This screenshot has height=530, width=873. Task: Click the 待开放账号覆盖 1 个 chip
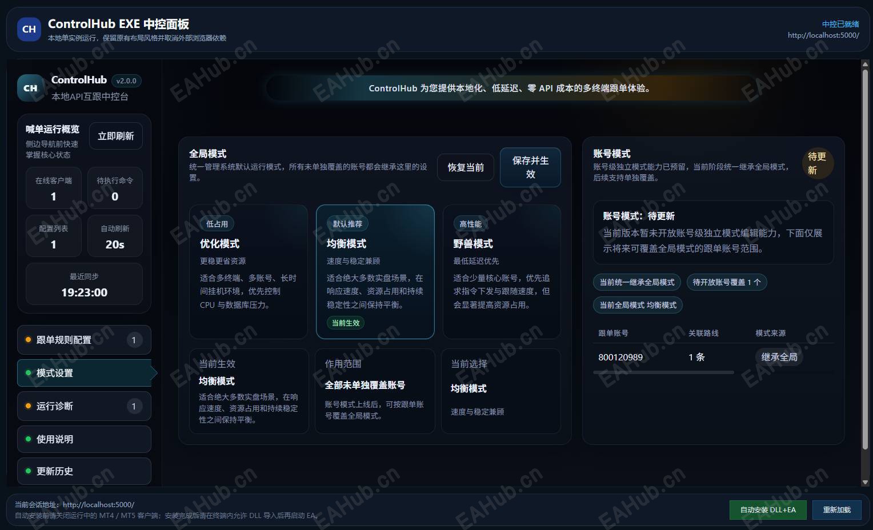pos(727,282)
